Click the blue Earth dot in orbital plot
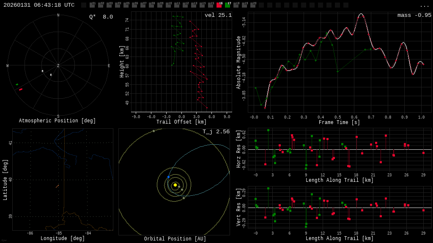The width and height of the screenshot is (433, 243). pos(168,177)
